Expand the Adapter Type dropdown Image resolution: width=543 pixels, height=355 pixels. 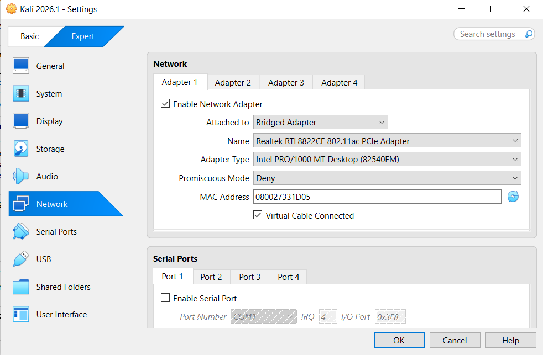click(387, 160)
